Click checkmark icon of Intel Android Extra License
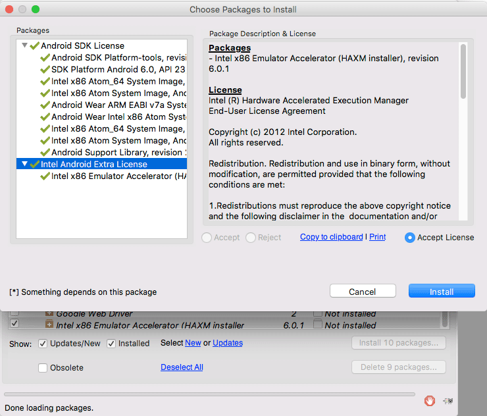Viewport: 487px width, 416px height. pos(34,164)
